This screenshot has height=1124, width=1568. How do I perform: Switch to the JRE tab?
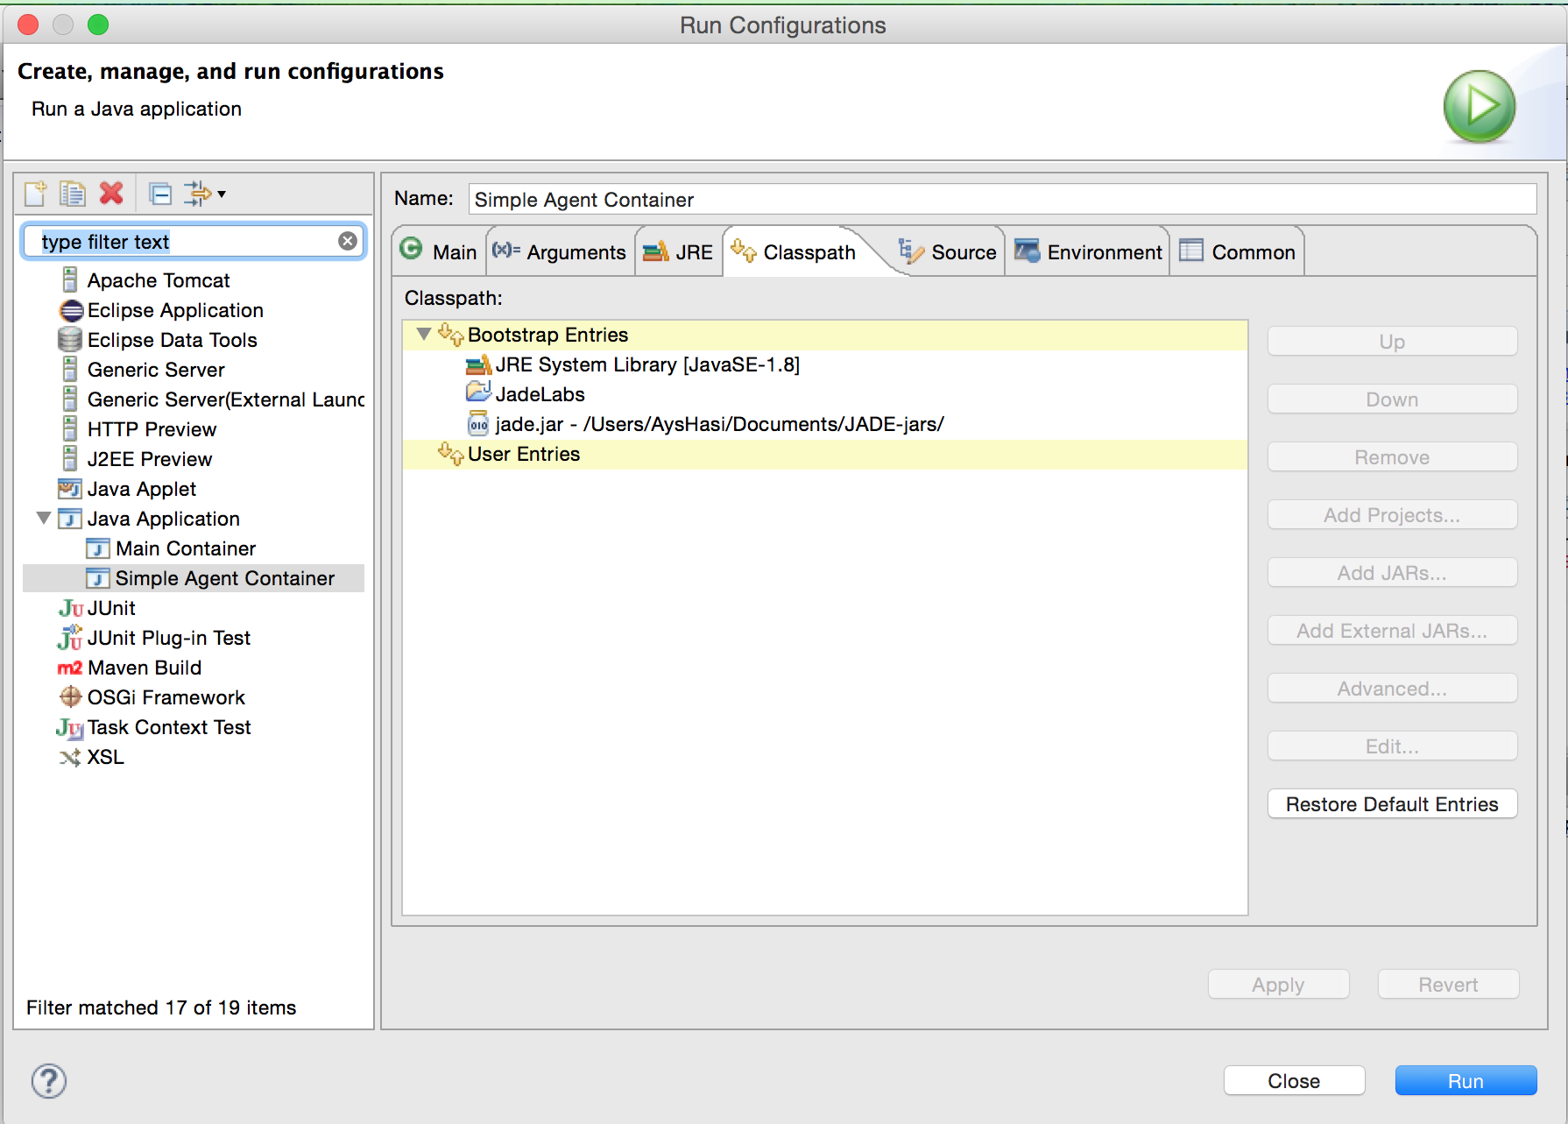pos(679,251)
